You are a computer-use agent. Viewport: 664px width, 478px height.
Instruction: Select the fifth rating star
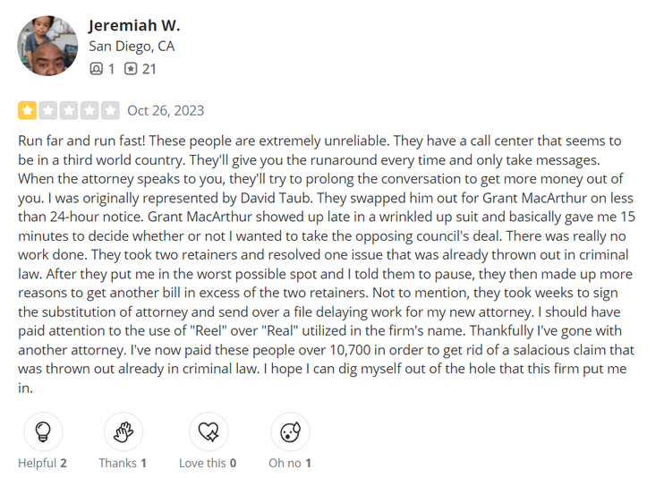pos(110,111)
